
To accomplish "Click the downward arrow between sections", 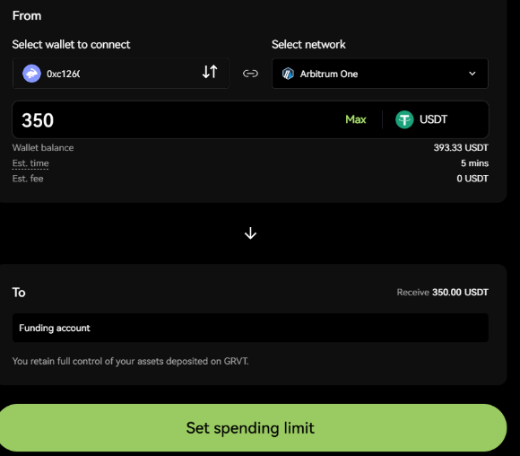I will [250, 233].
